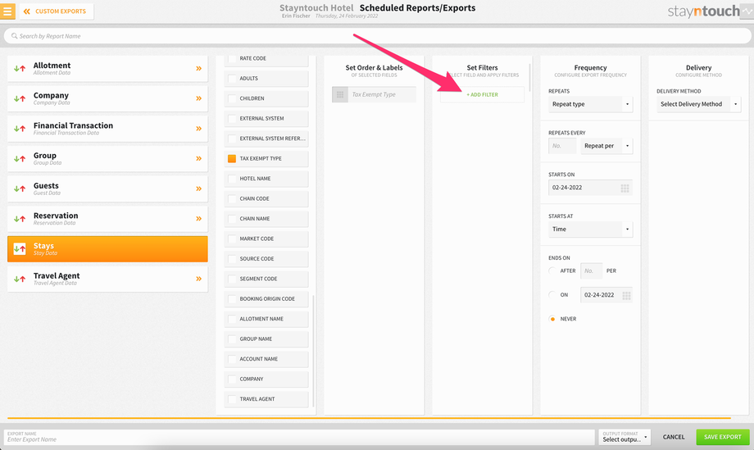The height and width of the screenshot is (450, 754).
Task: Check the Travel Agent field
Action: point(232,399)
